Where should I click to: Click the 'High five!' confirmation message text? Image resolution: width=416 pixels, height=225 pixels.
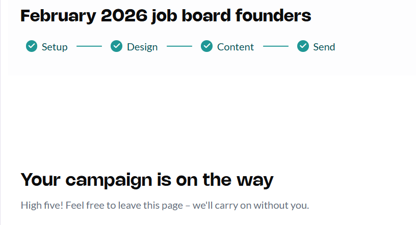click(165, 206)
